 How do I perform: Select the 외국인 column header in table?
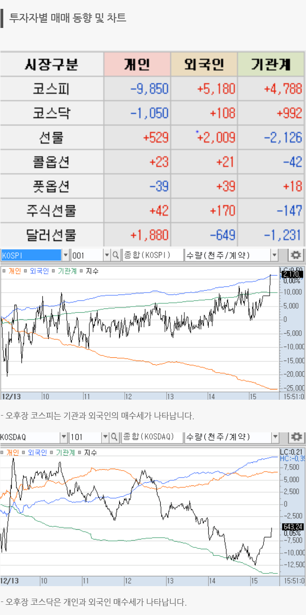point(204,64)
